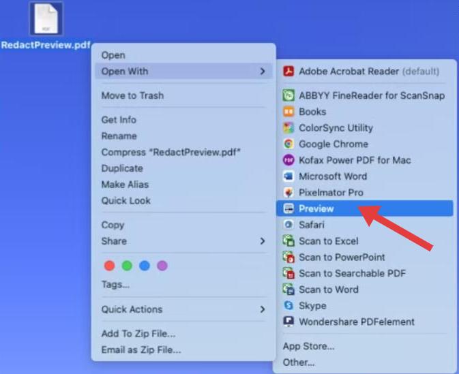The image size is (459, 374).
Task: Apply the purple tag color
Action: pos(162,266)
